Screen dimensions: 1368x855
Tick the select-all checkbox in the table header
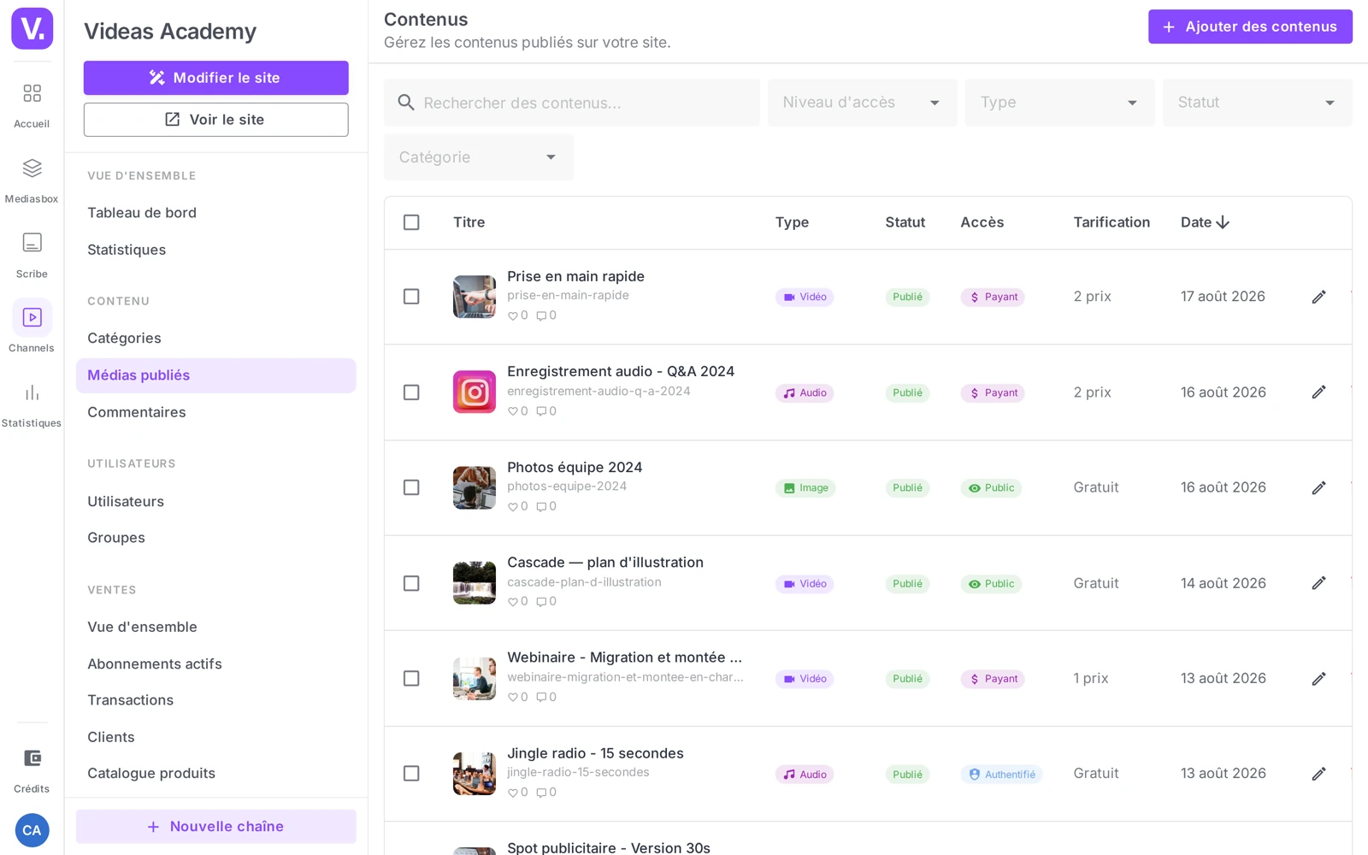click(x=411, y=222)
